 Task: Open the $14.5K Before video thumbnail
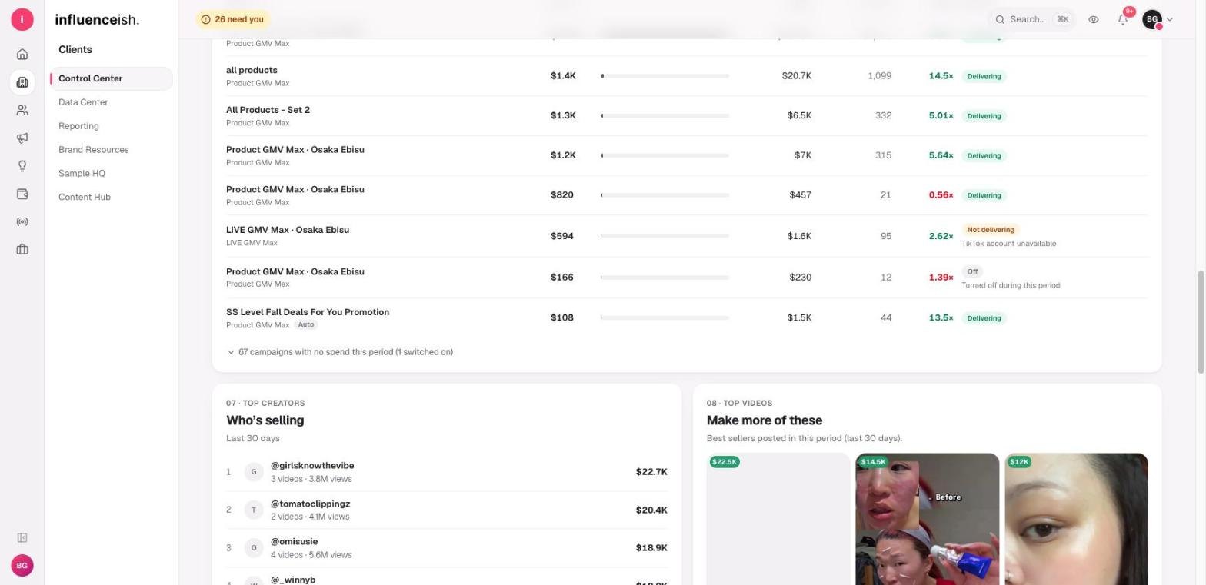pyautogui.click(x=927, y=519)
